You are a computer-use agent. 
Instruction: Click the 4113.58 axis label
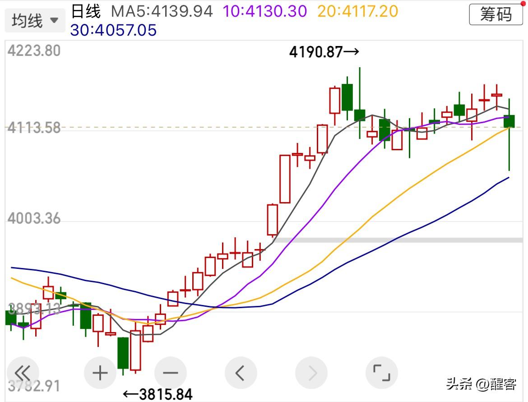click(x=34, y=128)
